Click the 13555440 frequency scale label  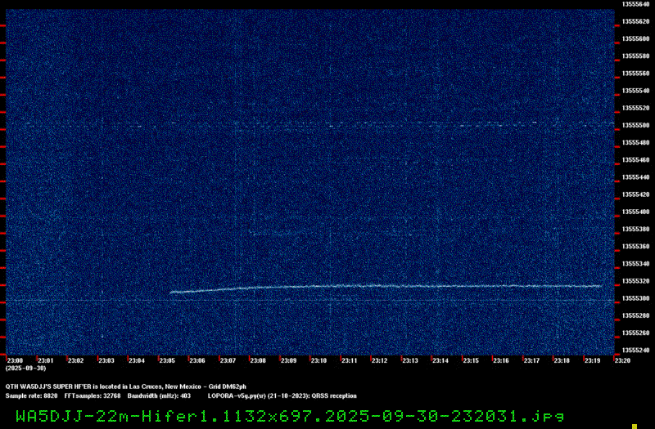[x=636, y=177]
